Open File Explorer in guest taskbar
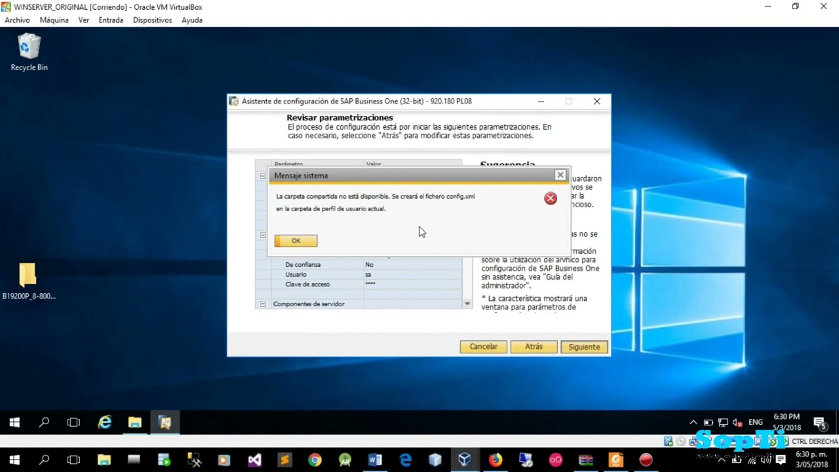 click(x=135, y=423)
